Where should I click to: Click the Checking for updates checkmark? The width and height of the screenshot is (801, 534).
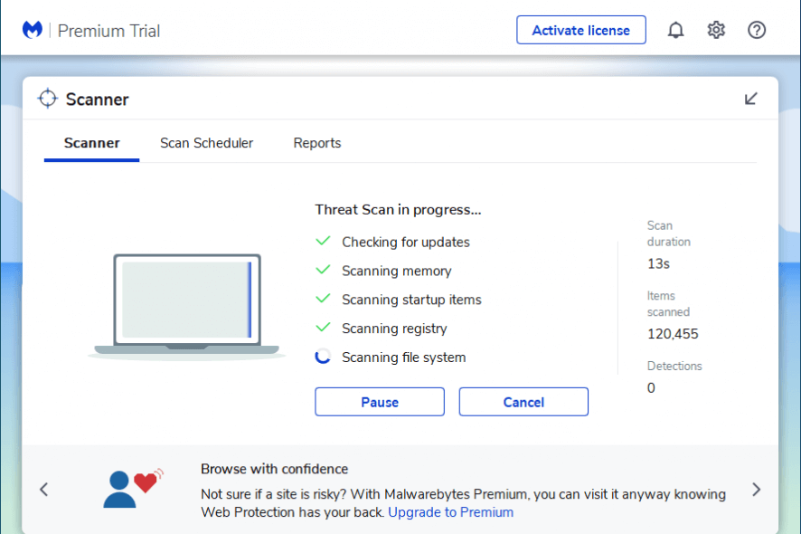[323, 241]
